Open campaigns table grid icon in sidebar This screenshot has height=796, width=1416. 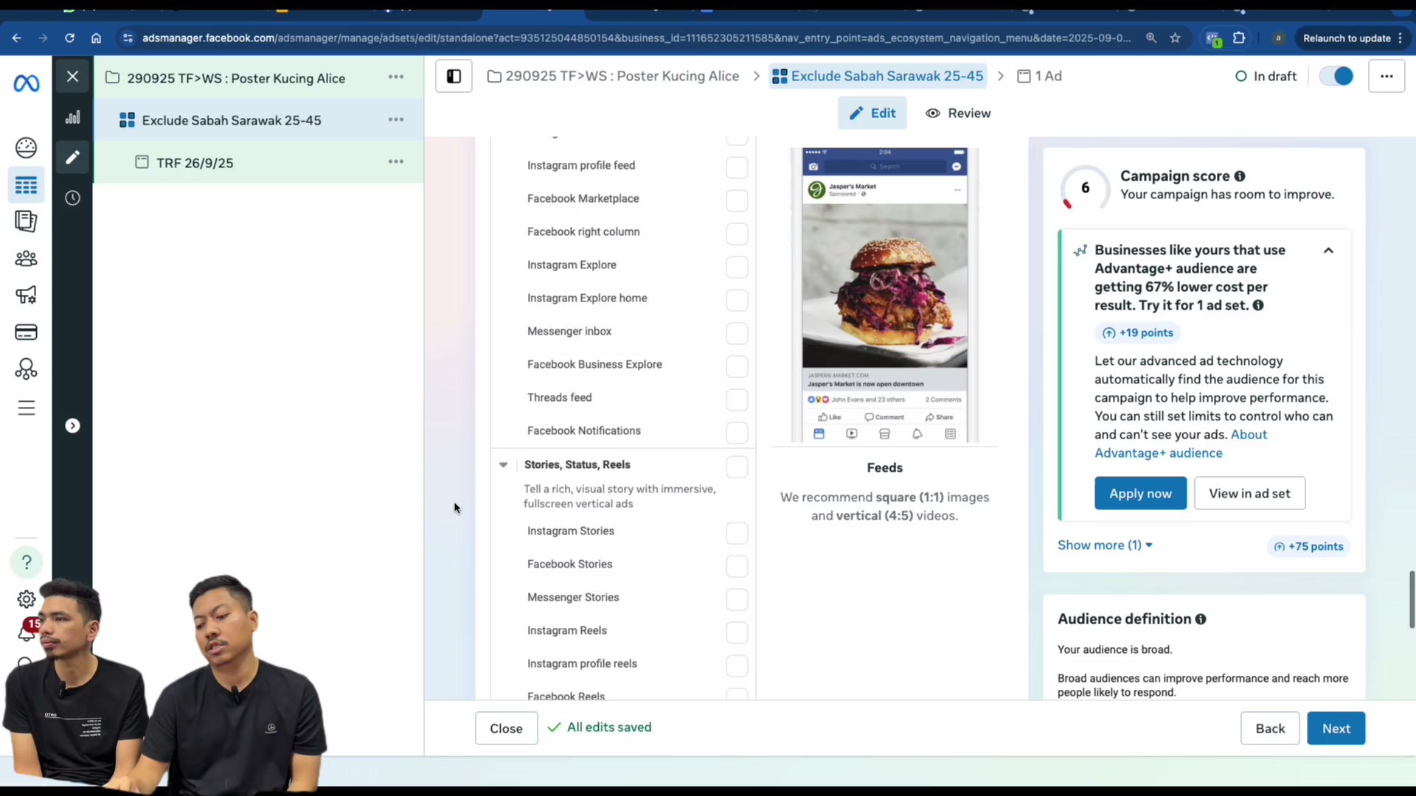(x=26, y=186)
